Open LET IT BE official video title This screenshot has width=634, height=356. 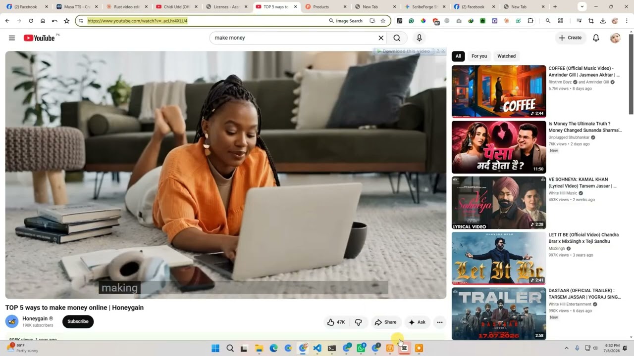click(x=583, y=238)
